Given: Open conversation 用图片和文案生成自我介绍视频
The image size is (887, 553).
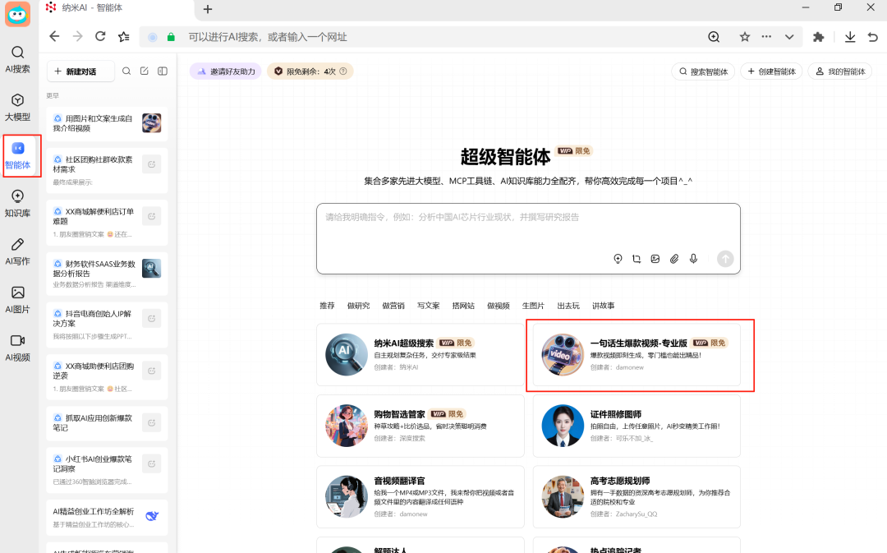Looking at the screenshot, I should click(x=107, y=123).
